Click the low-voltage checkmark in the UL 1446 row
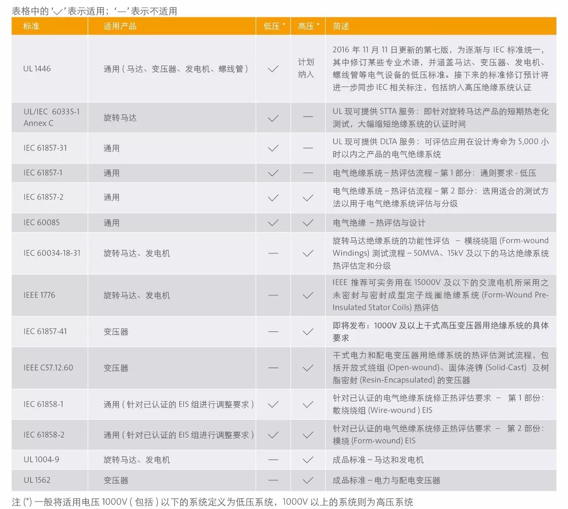The height and width of the screenshot is (509, 568). (273, 69)
